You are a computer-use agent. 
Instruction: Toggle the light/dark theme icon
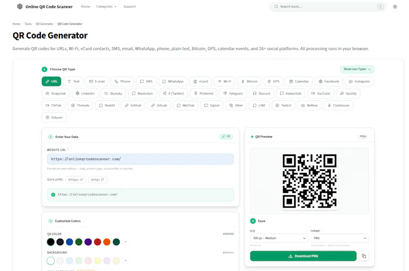point(395,7)
